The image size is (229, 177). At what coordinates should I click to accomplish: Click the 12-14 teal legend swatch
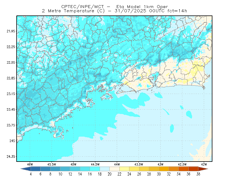click(x=75, y=169)
